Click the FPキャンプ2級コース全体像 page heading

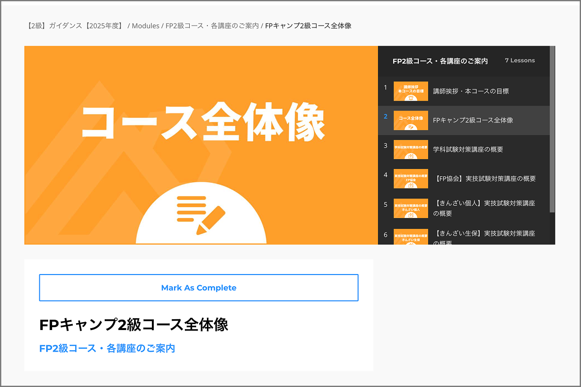(134, 325)
